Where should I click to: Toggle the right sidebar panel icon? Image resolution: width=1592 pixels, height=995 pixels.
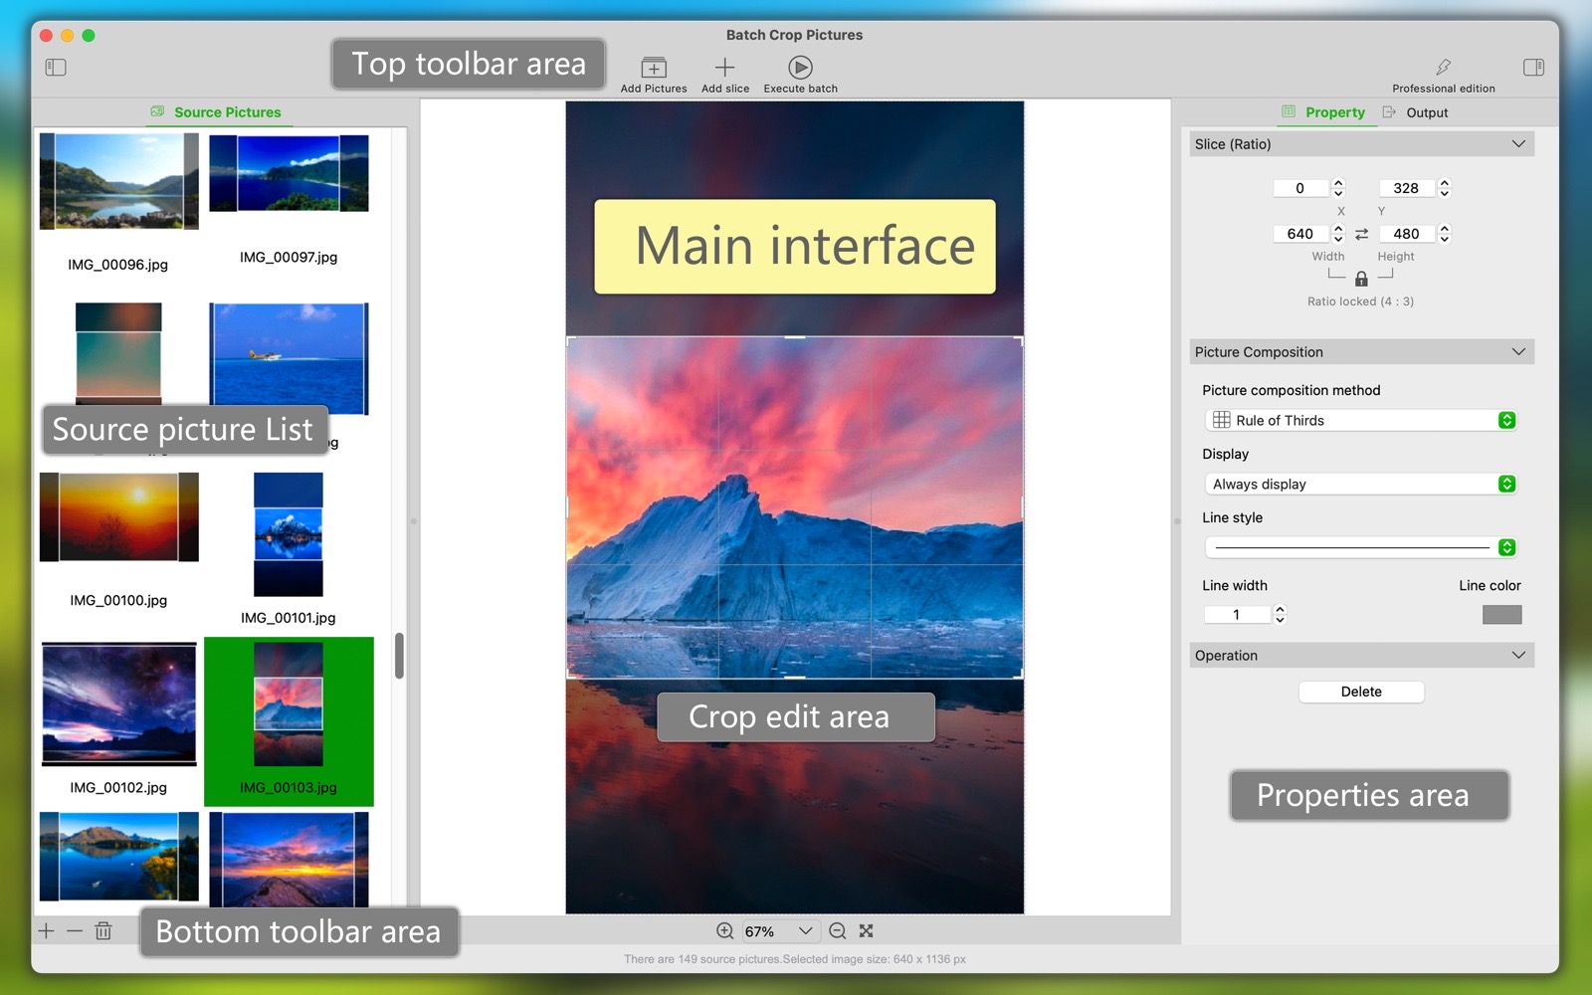[x=1533, y=68]
